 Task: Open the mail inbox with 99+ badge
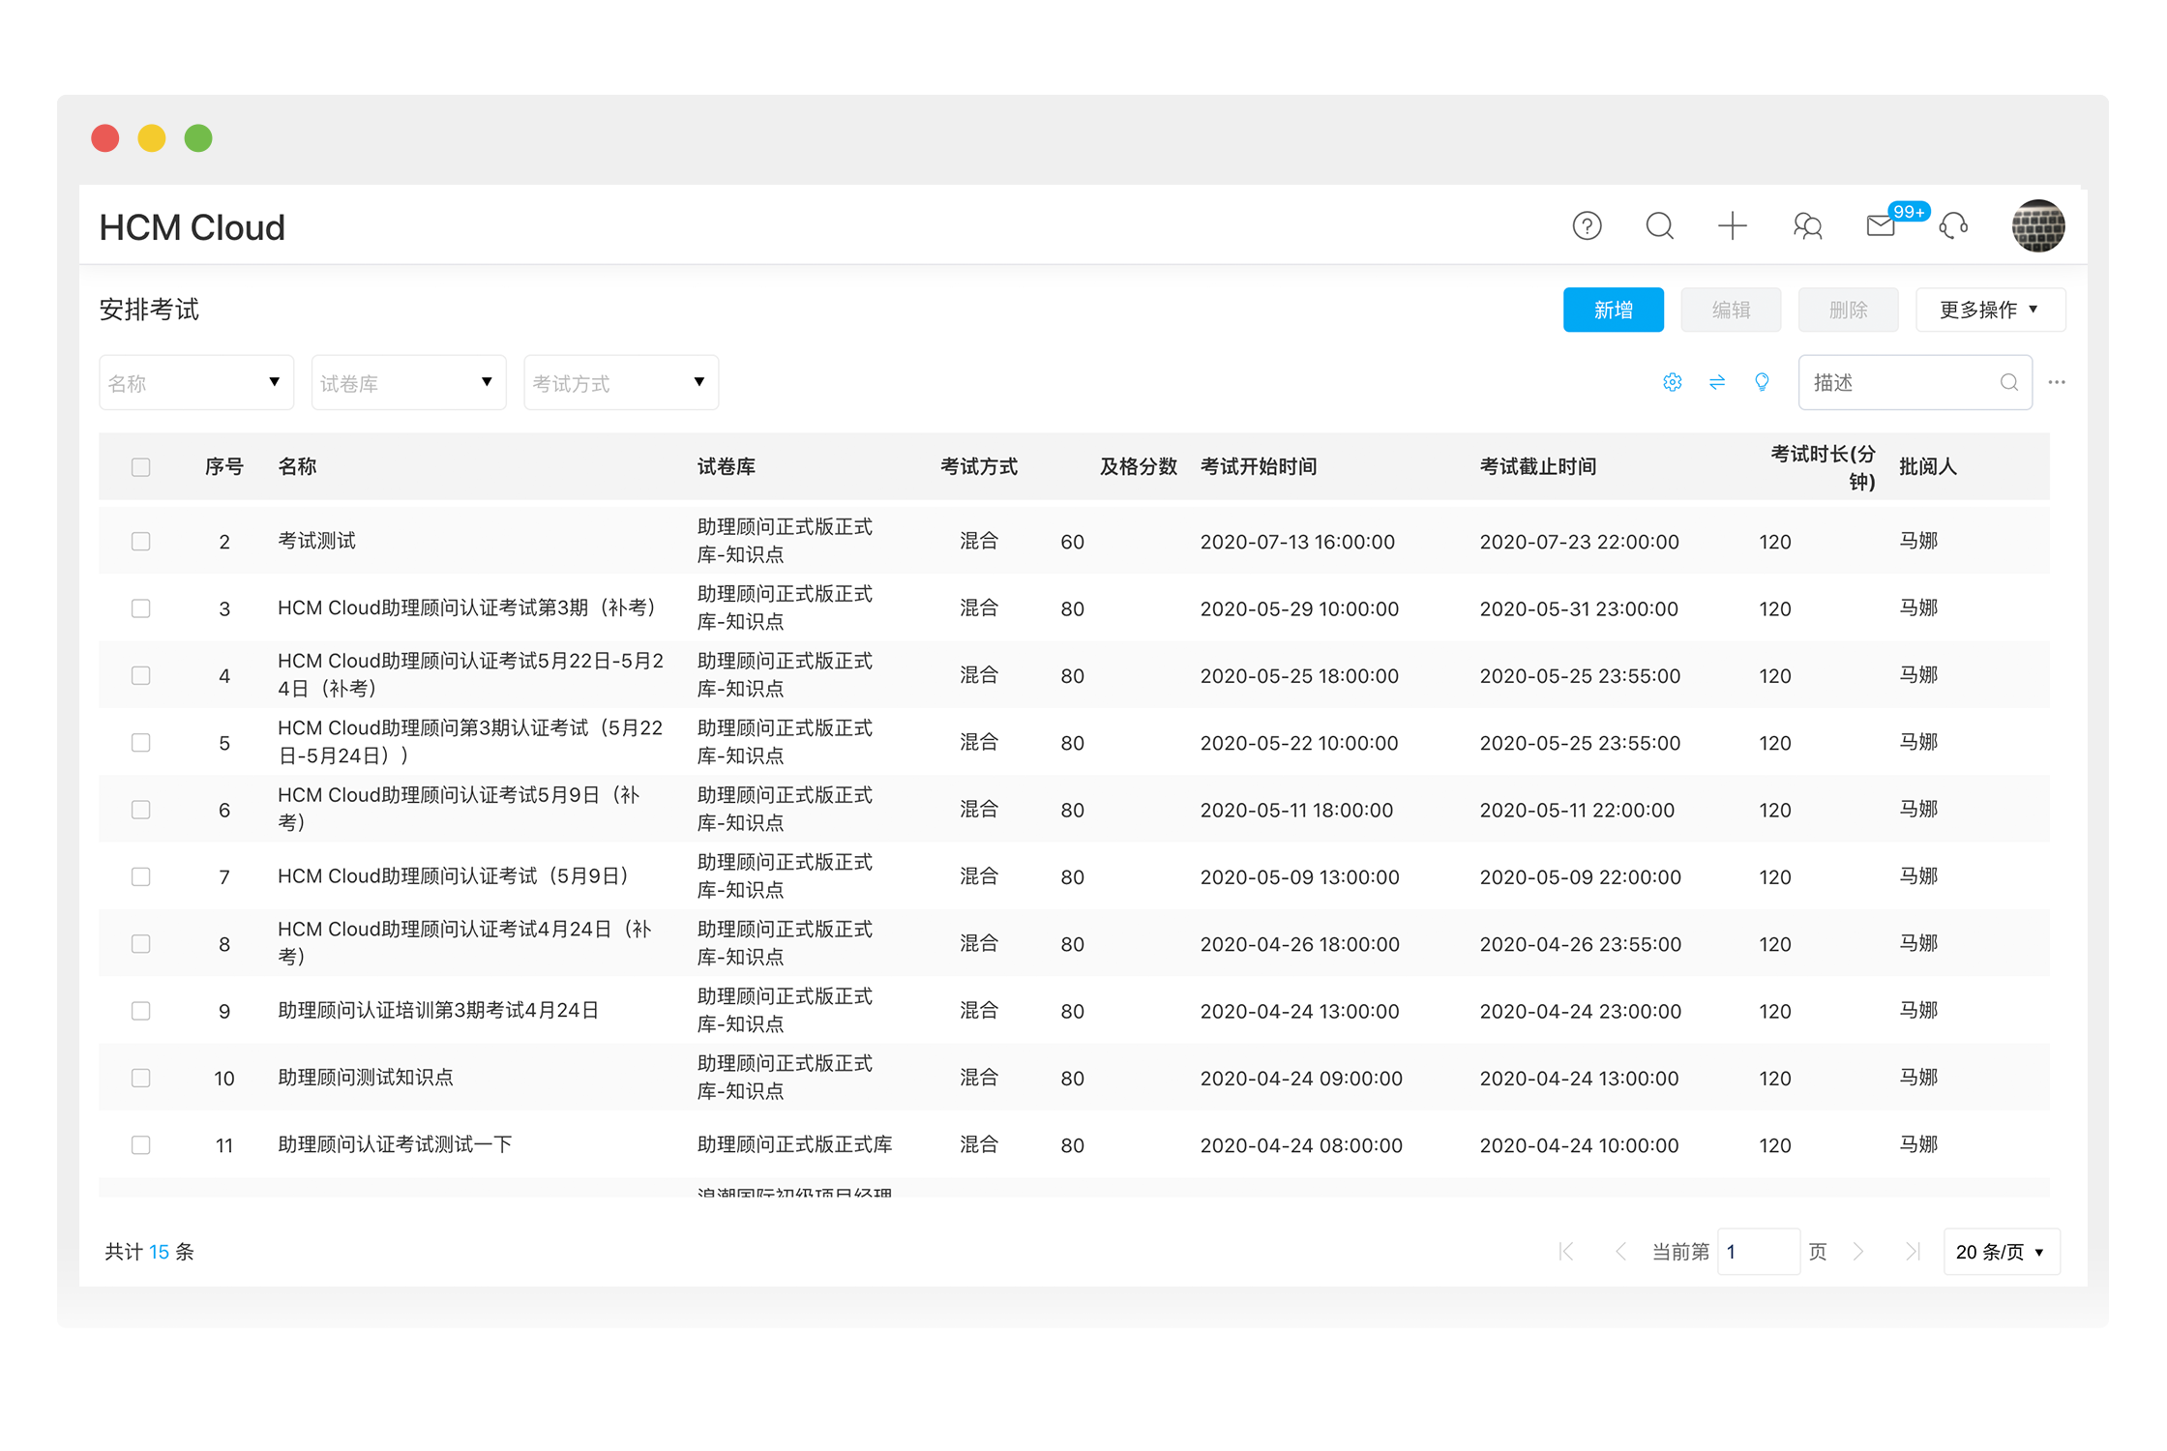coord(1881,226)
